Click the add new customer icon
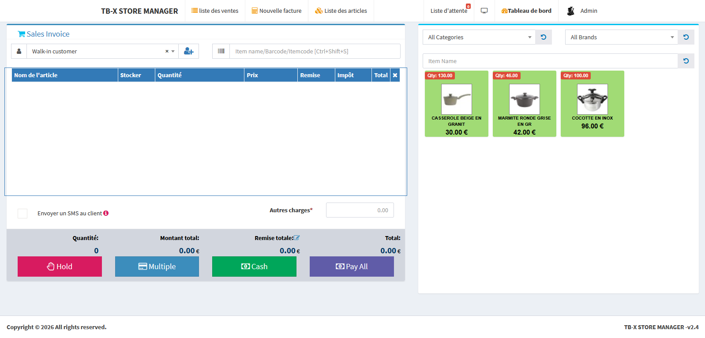The width and height of the screenshot is (705, 338). coord(188,51)
